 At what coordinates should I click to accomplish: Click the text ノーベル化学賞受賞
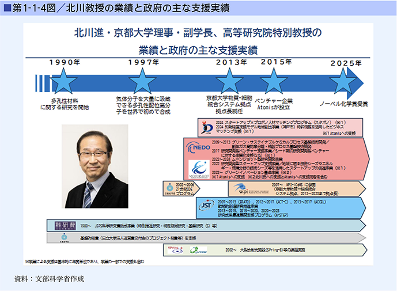click(343, 104)
